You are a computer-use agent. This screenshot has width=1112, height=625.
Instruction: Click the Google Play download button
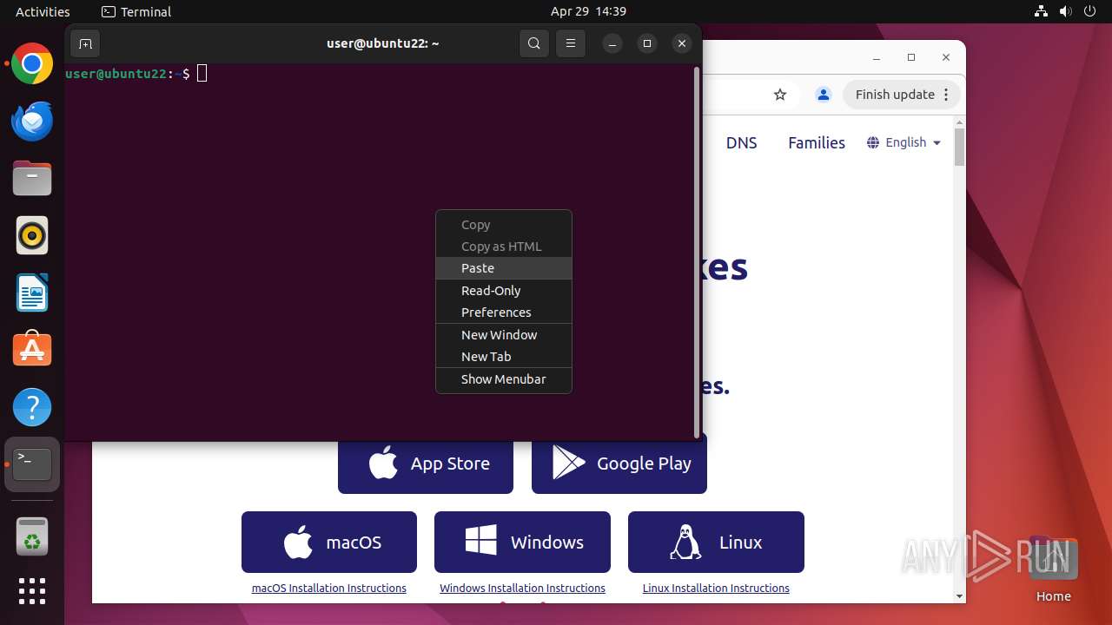[619, 464]
